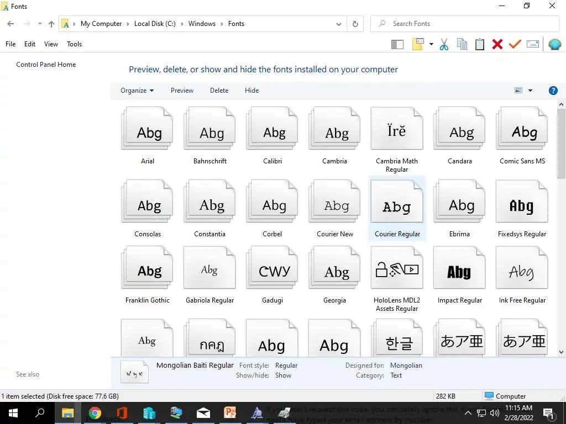Image resolution: width=566 pixels, height=424 pixels.
Task: Select the Cambria Math Regular font
Action: coord(397,139)
